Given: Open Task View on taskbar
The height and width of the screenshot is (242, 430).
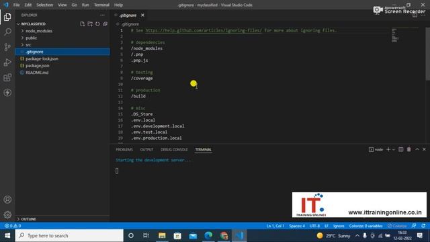Looking at the screenshot, I should tap(146, 236).
